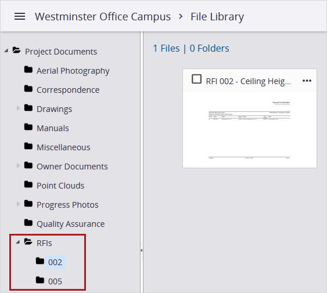Viewport: 327px width, 293px height.
Task: Select the 002 subfolder
Action: tap(55, 262)
